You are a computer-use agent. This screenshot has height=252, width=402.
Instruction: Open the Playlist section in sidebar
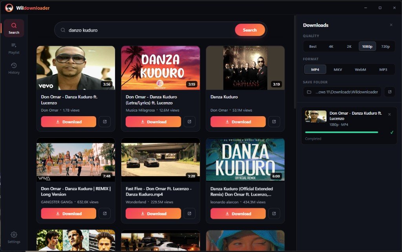click(14, 49)
